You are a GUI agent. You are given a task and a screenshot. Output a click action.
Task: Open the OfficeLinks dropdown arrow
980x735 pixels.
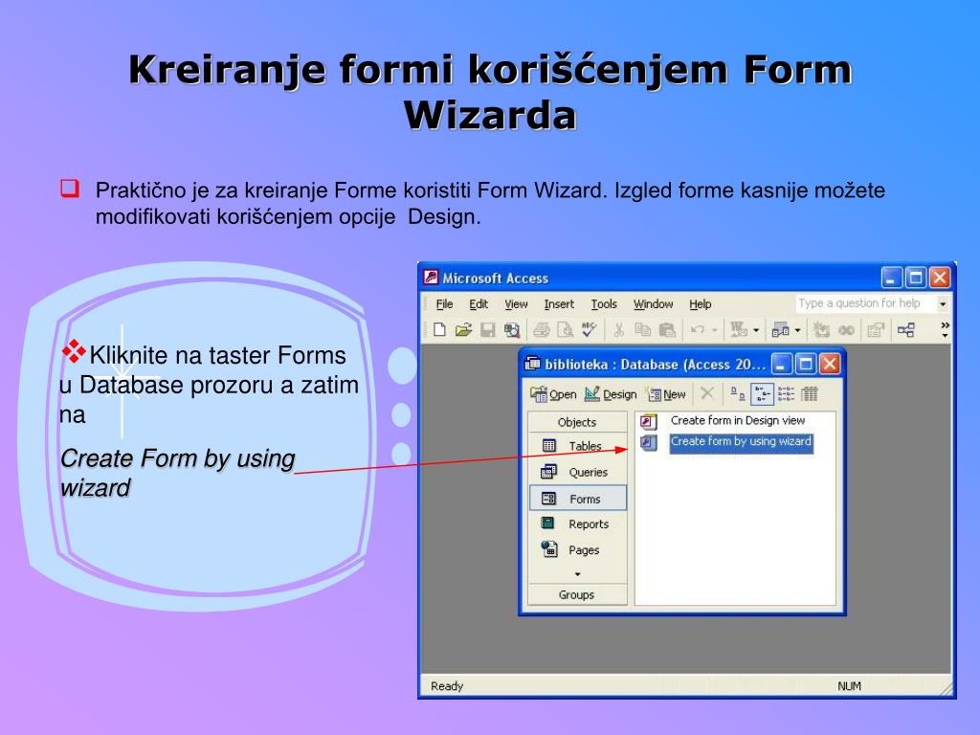tap(756, 330)
